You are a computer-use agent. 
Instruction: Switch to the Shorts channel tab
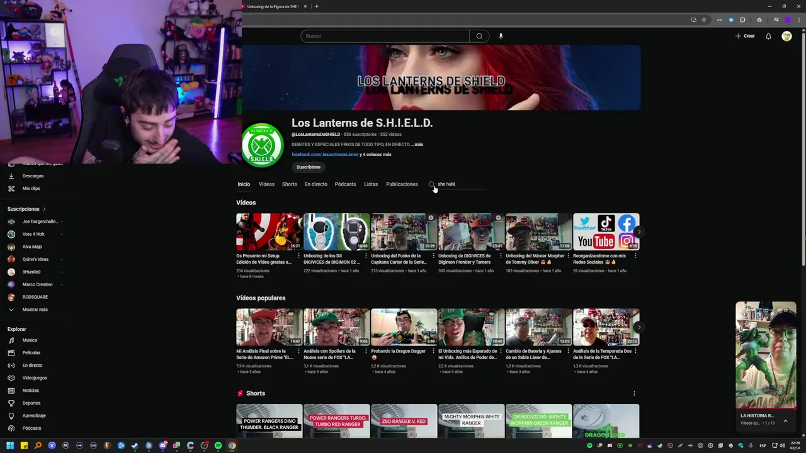[x=289, y=184]
